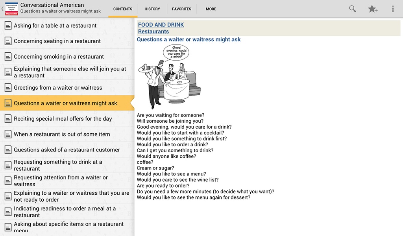Switch to the FAVORITES tab
The image size is (403, 236).
[x=181, y=9]
